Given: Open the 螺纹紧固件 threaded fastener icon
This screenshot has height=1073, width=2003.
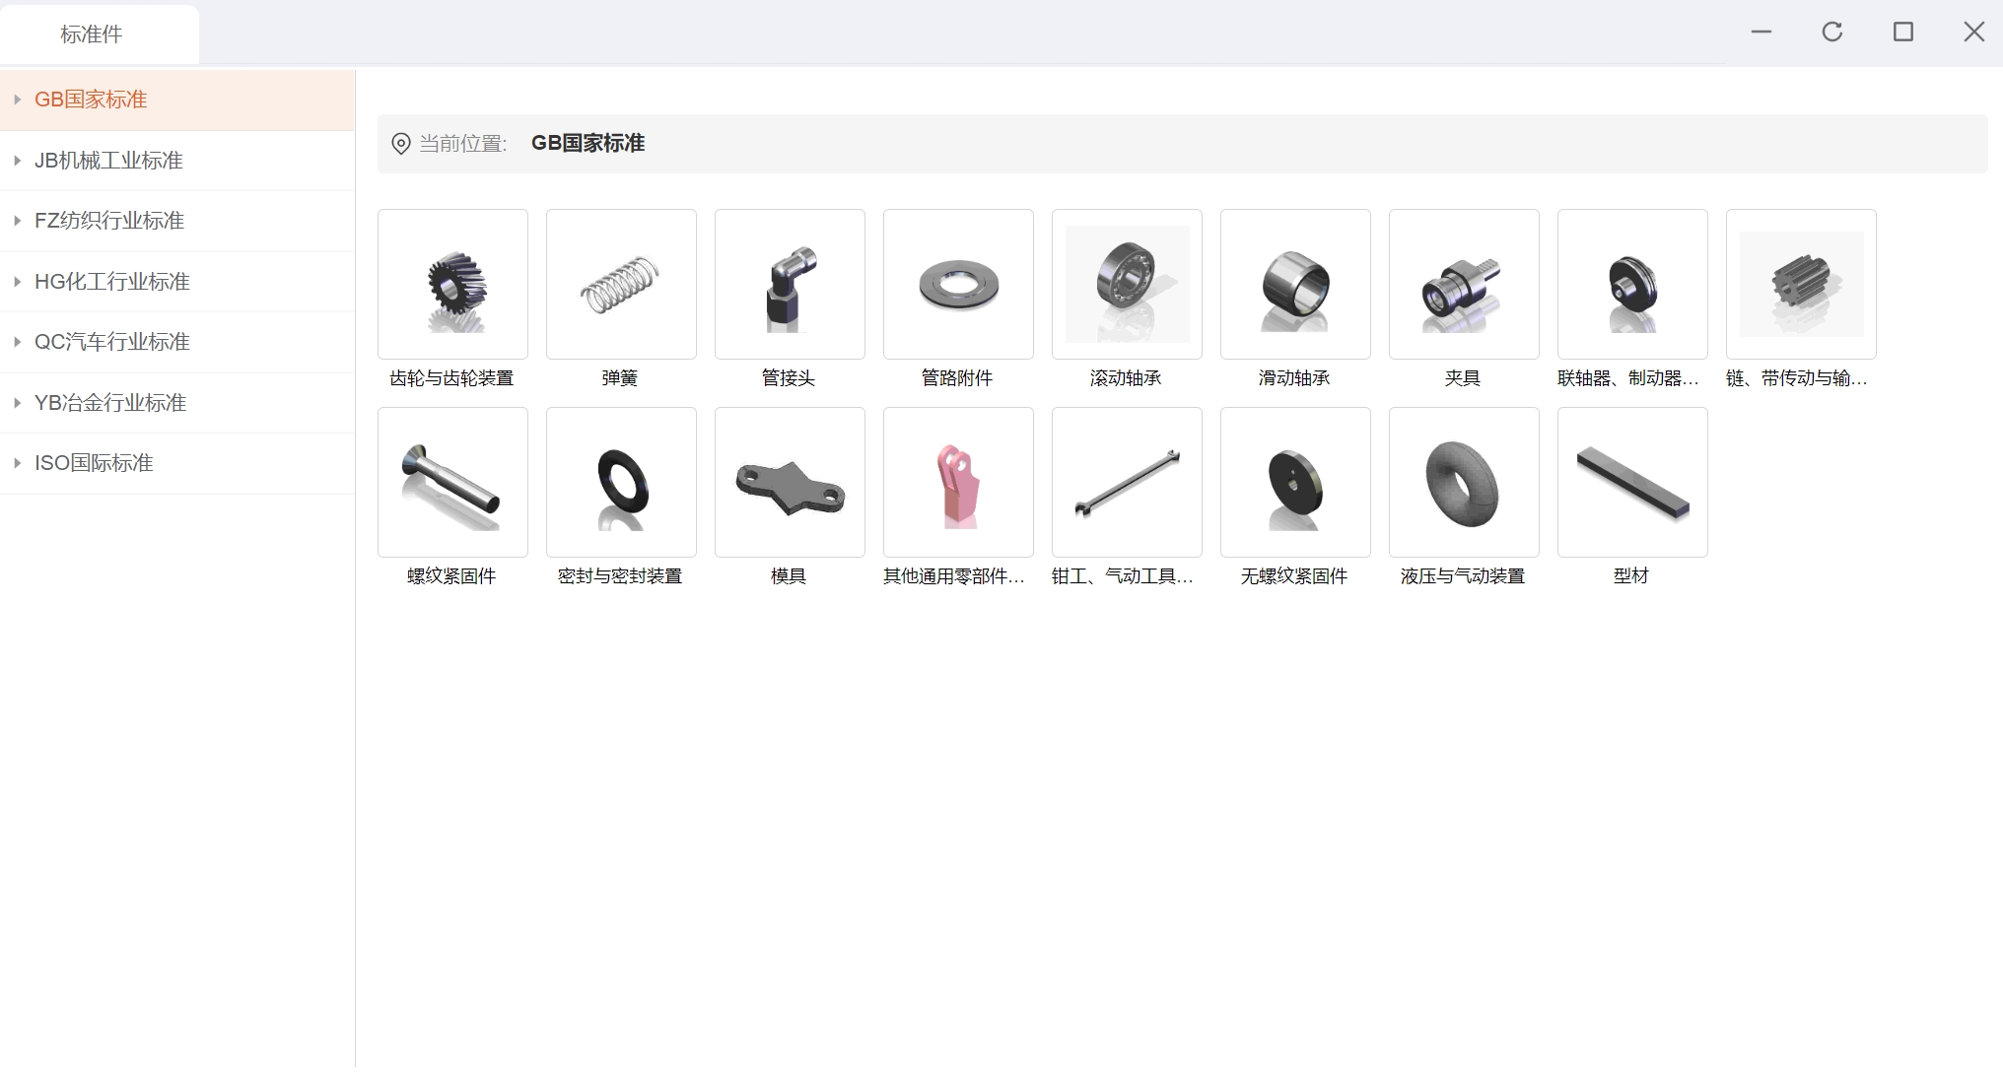Looking at the screenshot, I should point(452,482).
